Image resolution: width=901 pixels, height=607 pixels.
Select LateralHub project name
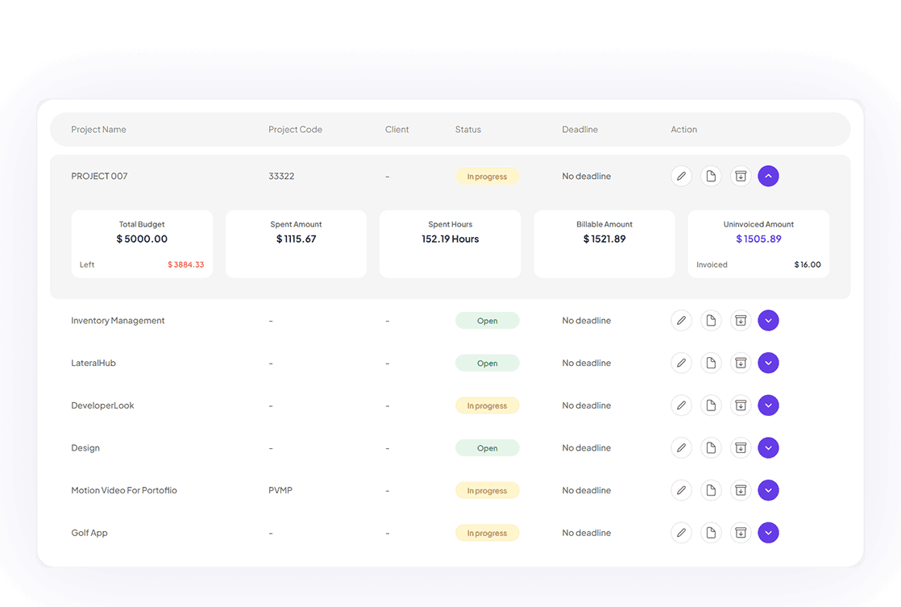point(93,363)
